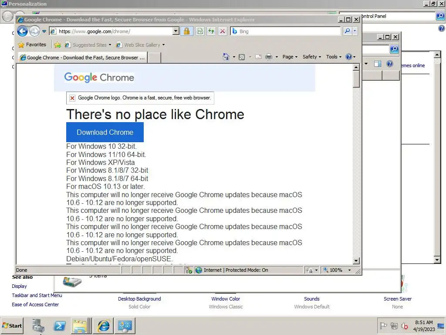This screenshot has width=446, height=335.
Task: Open the Windows Start menu
Action: click(12, 325)
